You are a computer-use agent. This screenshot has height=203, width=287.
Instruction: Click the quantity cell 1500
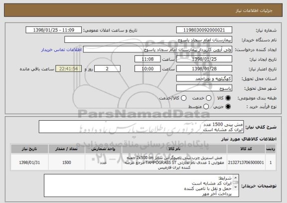click(66, 163)
